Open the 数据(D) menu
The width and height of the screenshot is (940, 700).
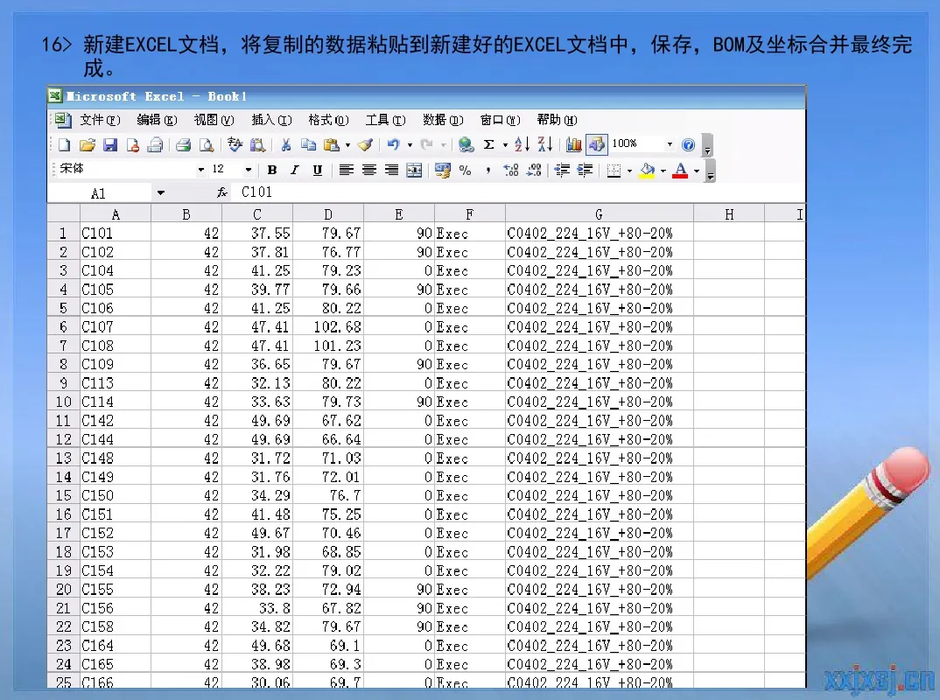[x=443, y=120]
